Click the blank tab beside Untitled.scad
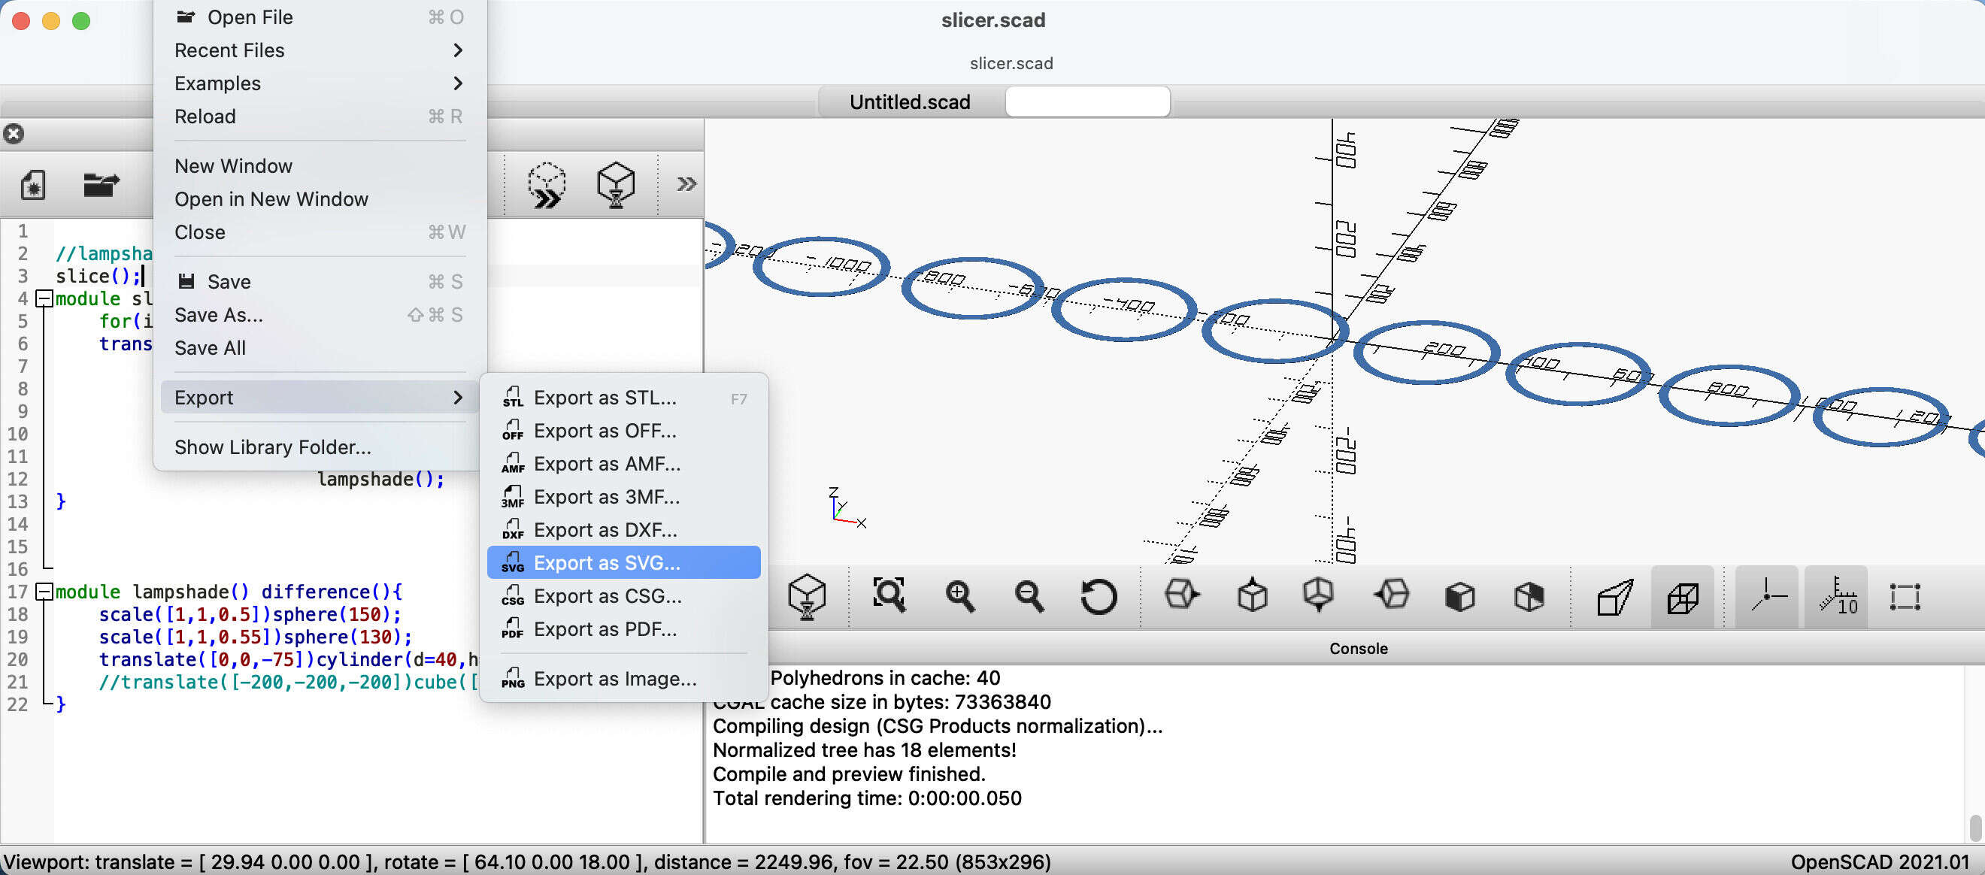1985x875 pixels. coord(1087,101)
